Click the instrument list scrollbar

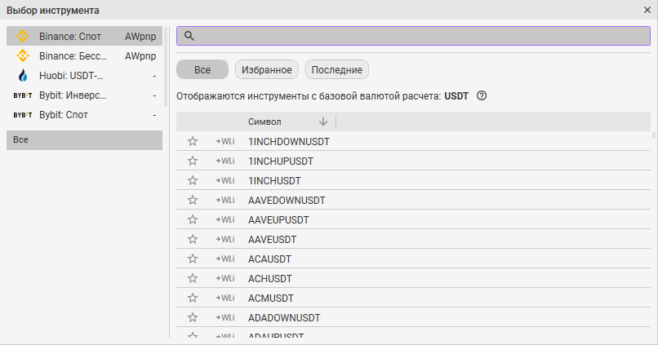tap(653, 135)
